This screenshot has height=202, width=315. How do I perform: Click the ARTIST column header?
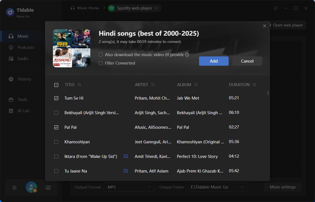[x=141, y=85]
